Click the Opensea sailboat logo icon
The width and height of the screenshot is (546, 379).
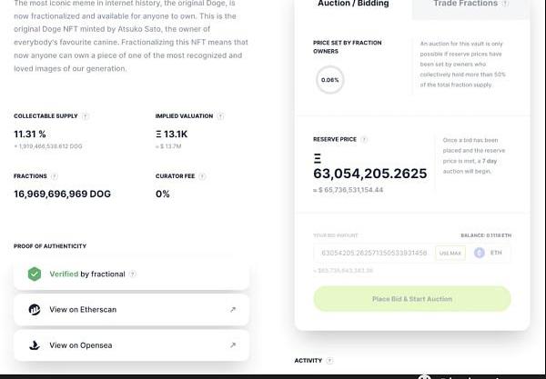[35, 345]
